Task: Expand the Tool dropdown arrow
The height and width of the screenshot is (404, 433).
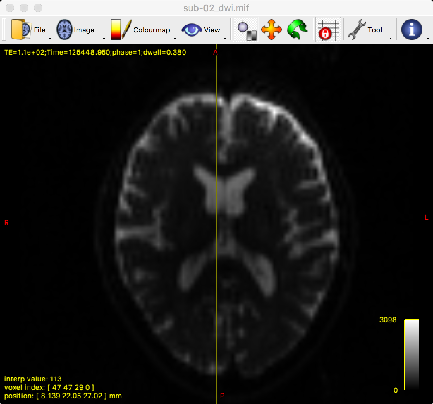Action: 390,38
